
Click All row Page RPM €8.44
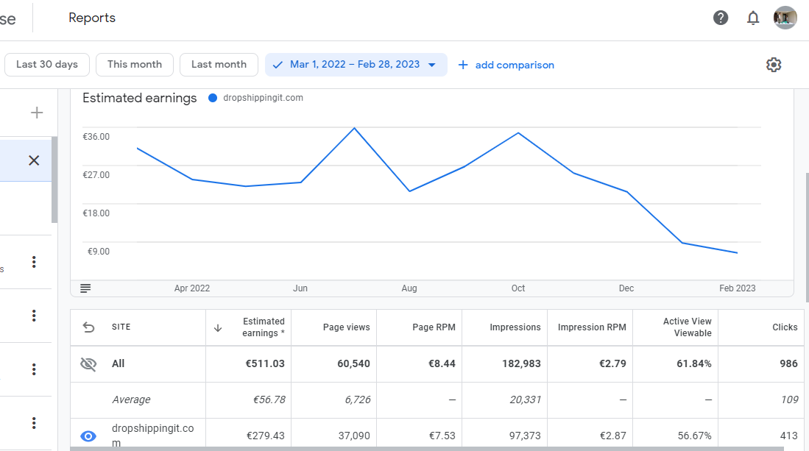tap(442, 363)
